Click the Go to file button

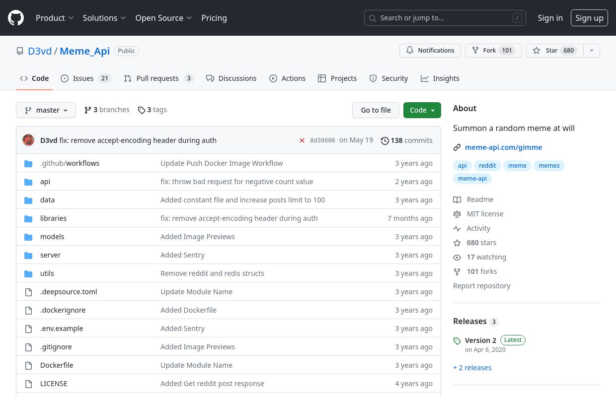coord(376,110)
